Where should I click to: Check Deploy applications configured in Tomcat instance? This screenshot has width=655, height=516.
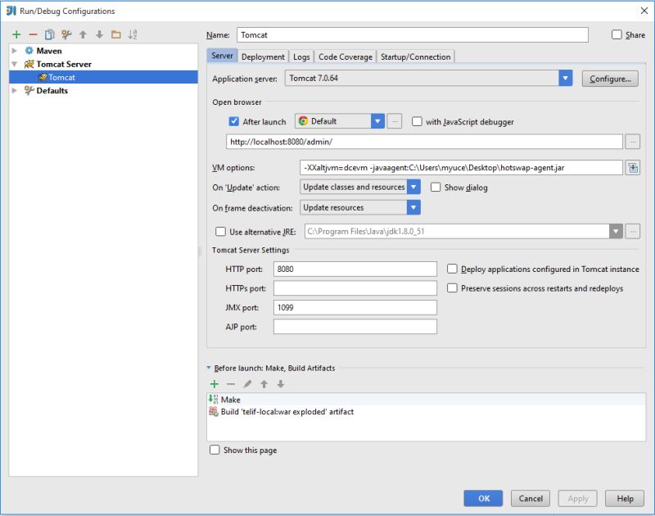coord(452,269)
